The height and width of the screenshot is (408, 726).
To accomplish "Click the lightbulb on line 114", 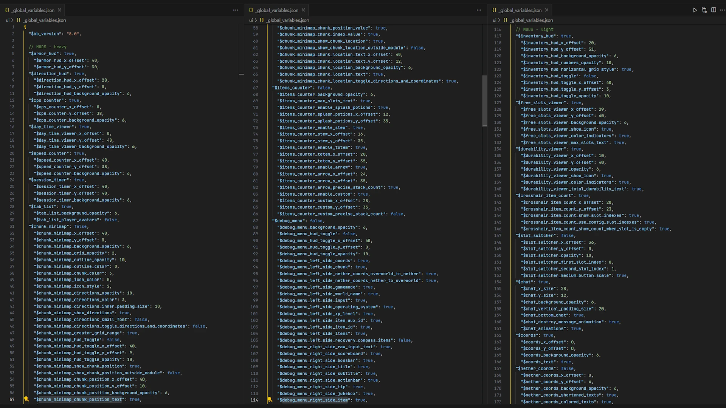I will coord(270,400).
